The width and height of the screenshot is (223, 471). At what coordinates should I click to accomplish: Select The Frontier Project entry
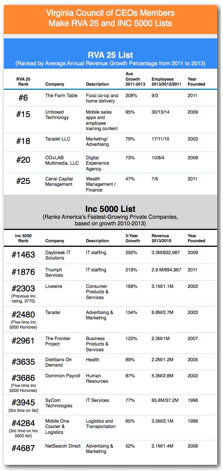point(58,341)
